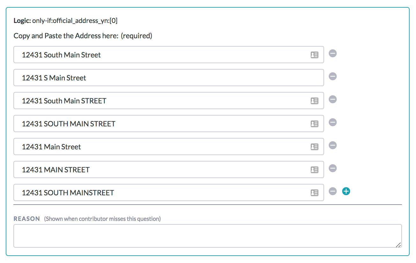The image size is (416, 263).
Task: Delete the '12431 SOUTH MAINSTREET' row
Action: [x=333, y=192]
